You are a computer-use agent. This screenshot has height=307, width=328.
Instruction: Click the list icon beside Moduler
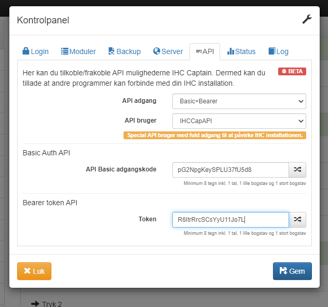click(65, 51)
